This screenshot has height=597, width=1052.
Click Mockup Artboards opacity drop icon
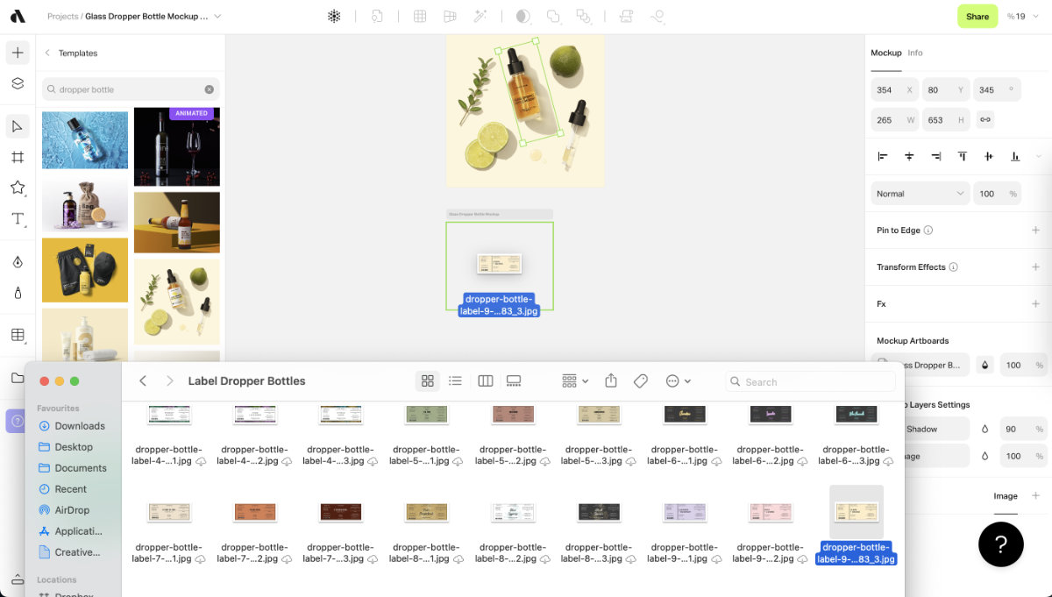point(984,365)
